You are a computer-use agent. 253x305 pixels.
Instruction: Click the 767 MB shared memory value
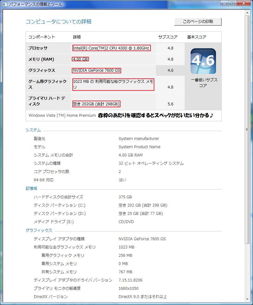[125, 272]
